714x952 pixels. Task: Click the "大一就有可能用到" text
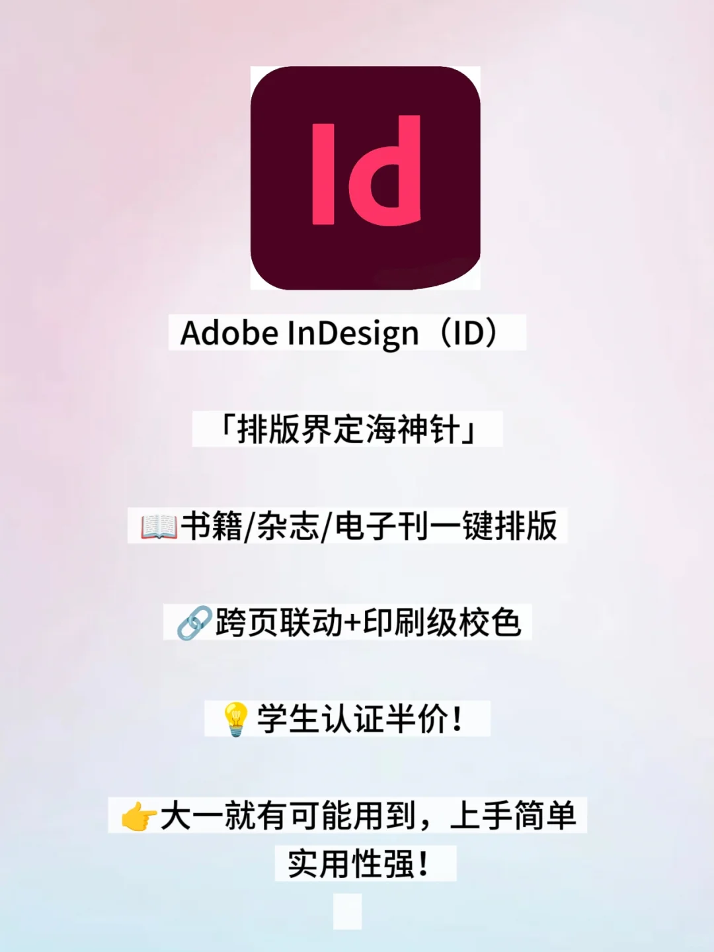pos(288,816)
